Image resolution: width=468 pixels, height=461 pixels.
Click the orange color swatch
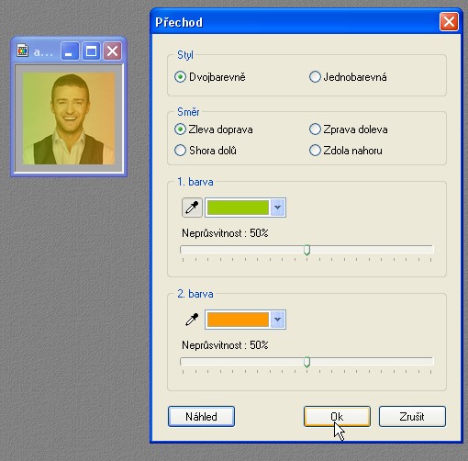click(x=238, y=320)
